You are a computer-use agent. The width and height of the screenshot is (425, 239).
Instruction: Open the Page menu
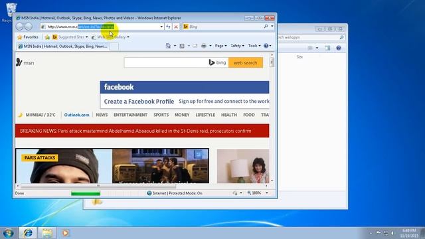220,46
